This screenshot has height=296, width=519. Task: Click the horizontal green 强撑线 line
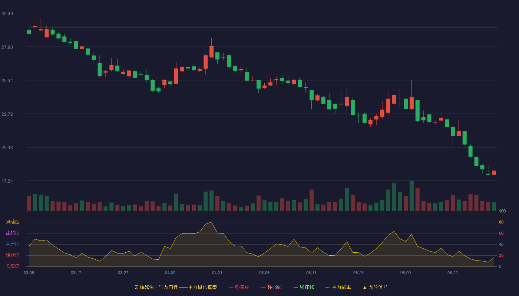(x=263, y=27)
